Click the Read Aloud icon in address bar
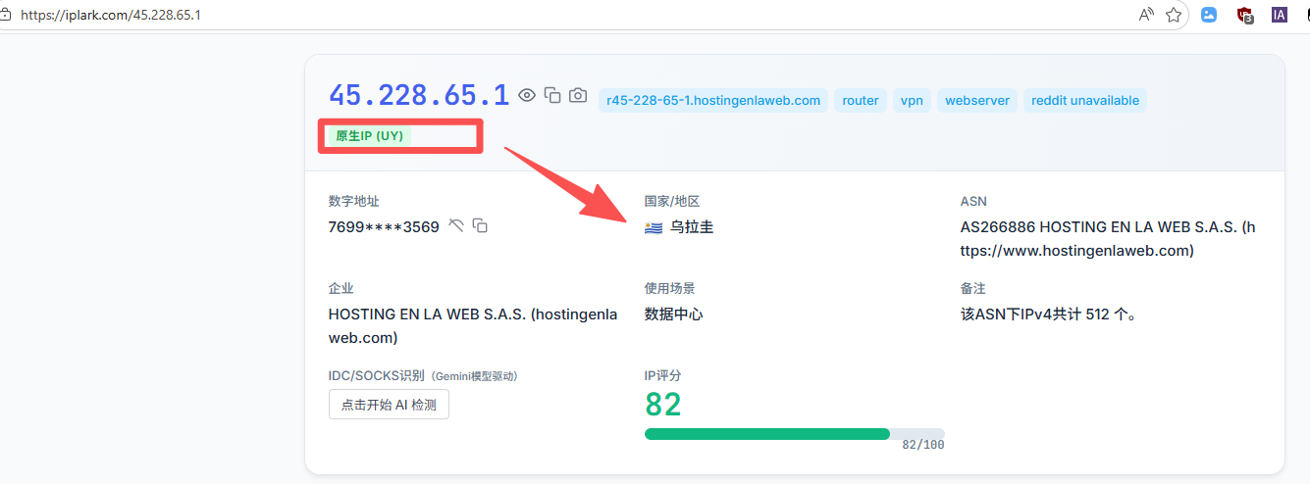1310x484 pixels. coord(1146,15)
